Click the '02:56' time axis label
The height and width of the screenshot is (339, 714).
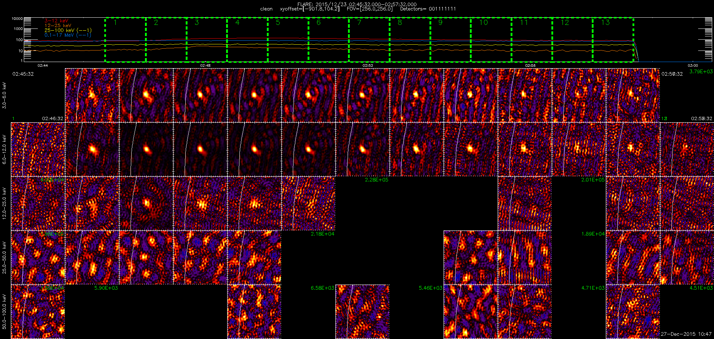pos(530,66)
